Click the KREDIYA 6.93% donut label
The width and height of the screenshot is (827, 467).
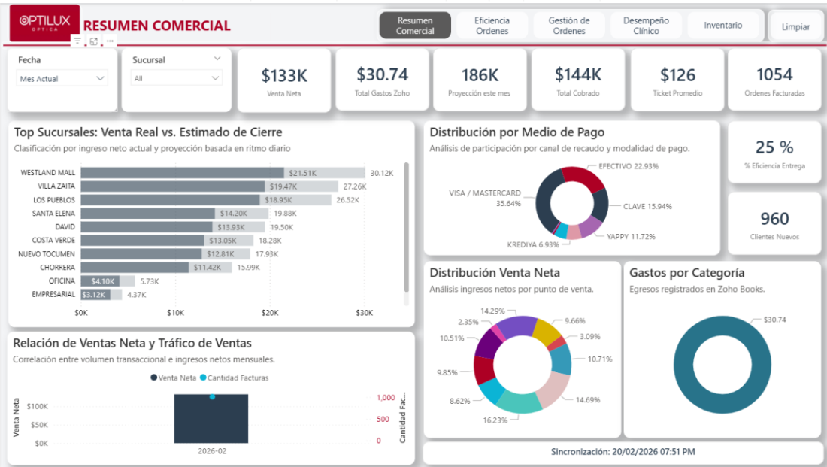click(x=533, y=245)
